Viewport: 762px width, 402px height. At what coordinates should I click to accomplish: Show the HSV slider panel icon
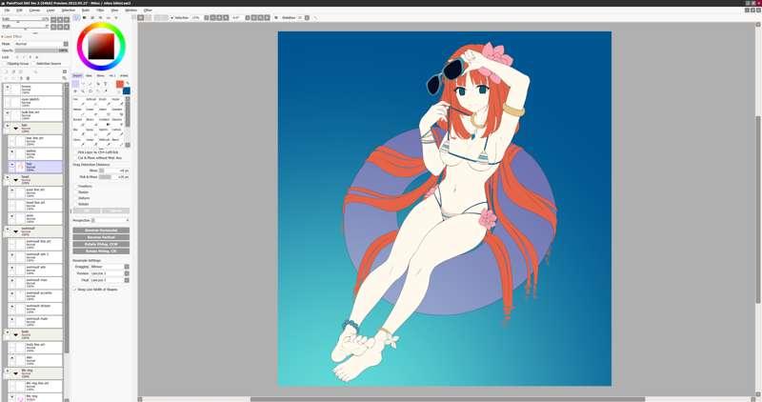92,17
